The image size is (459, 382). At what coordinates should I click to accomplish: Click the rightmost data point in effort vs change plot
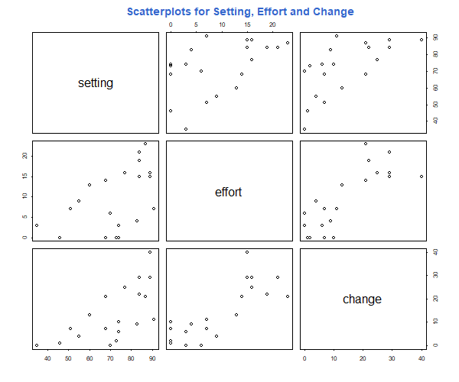(x=422, y=176)
